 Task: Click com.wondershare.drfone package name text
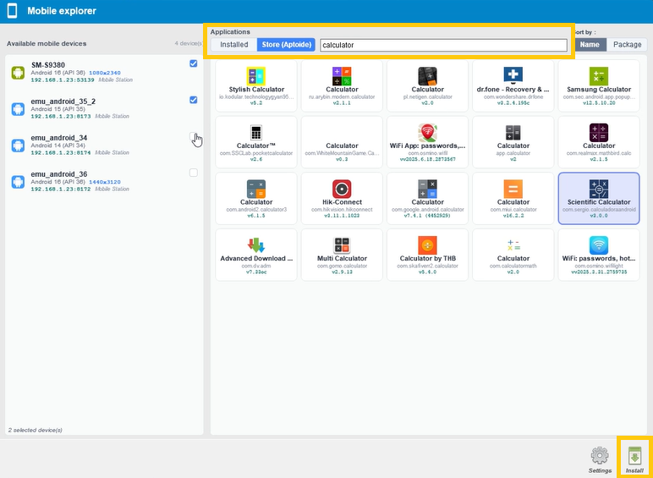click(x=513, y=96)
